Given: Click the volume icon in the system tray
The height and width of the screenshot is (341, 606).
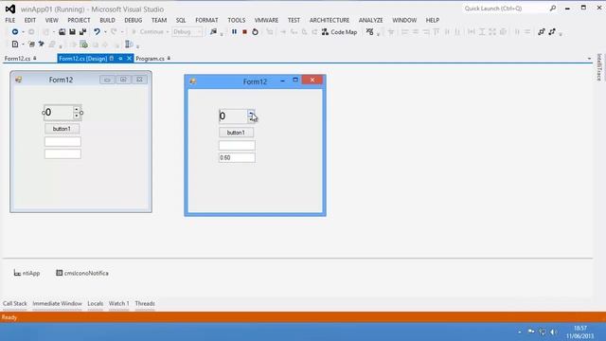Looking at the screenshot, I should (553, 332).
